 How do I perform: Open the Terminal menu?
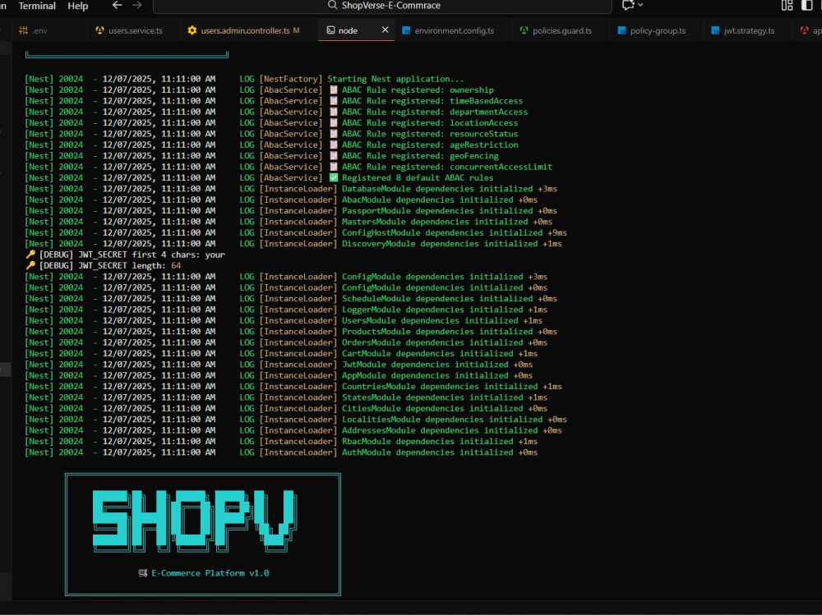pyautogui.click(x=37, y=6)
